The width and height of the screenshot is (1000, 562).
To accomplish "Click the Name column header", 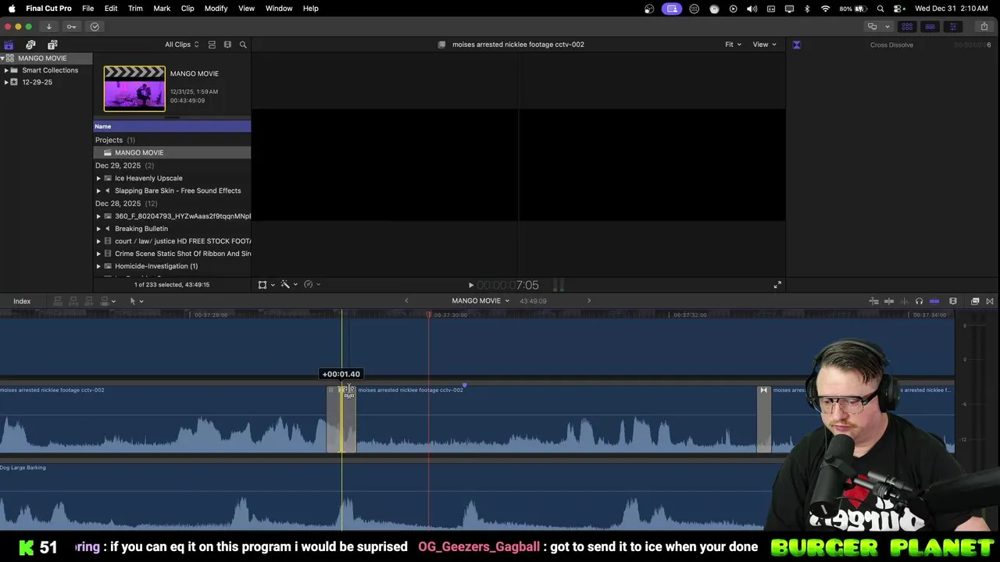I will tap(172, 126).
